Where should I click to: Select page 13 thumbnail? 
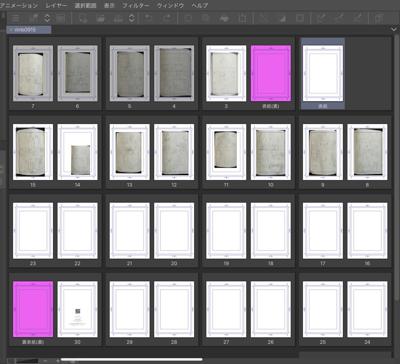click(129, 152)
